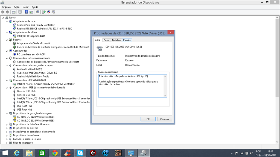Click Update driver software toolbar icon
Image resolution: width=280 pixels, height=157 pixels.
[x=44, y=12]
